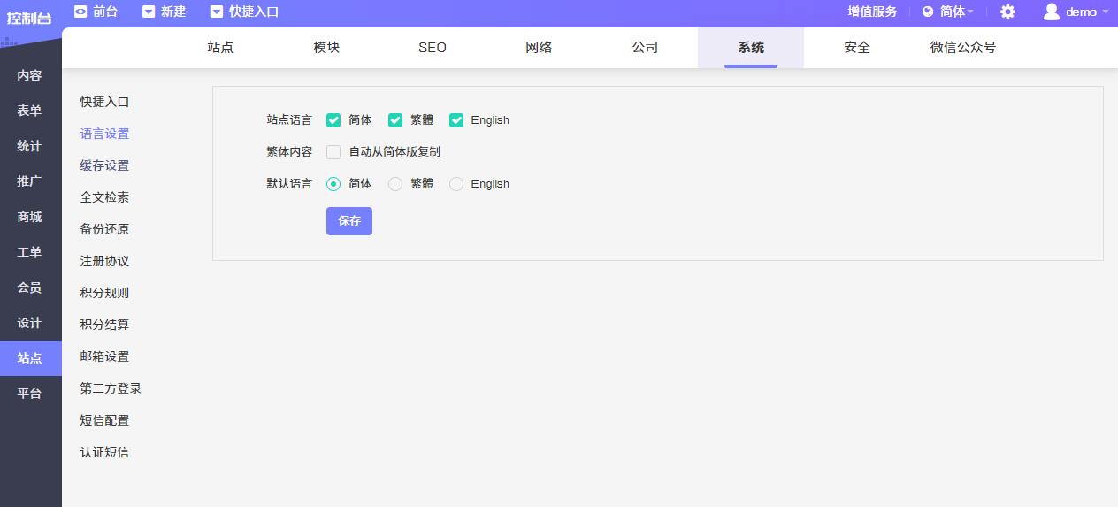Click the 保存 button
This screenshot has width=1118, height=507.
pos(349,221)
